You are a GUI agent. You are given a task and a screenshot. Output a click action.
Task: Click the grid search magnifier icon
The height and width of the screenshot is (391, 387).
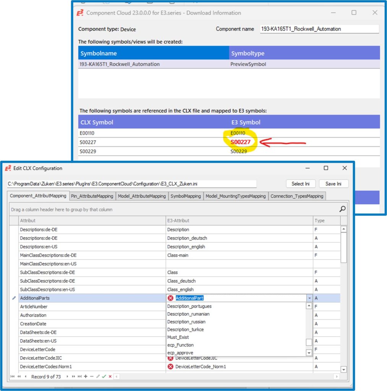[x=342, y=209]
